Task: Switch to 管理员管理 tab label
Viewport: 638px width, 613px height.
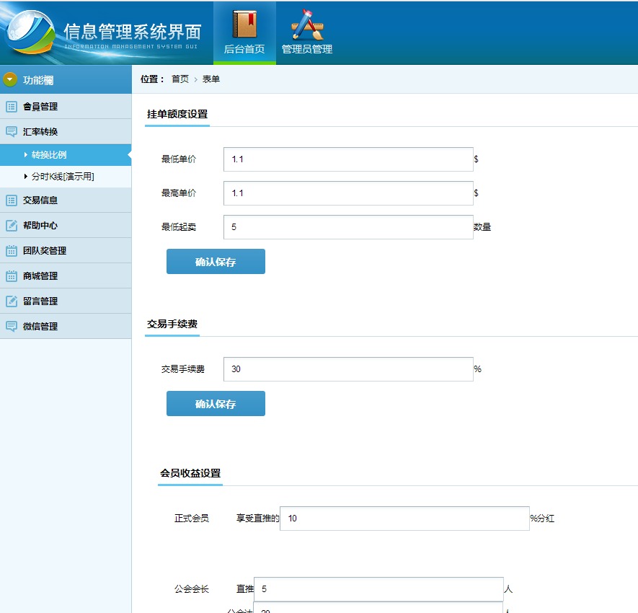Action: coord(307,49)
